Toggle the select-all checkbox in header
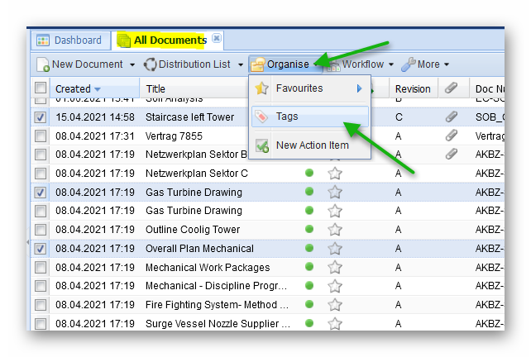This screenshot has height=357, width=531. point(41,88)
